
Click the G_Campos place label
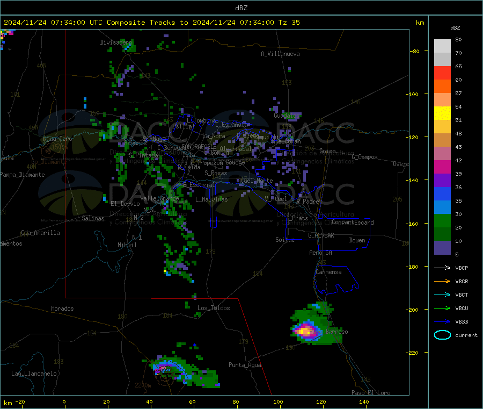365,157
